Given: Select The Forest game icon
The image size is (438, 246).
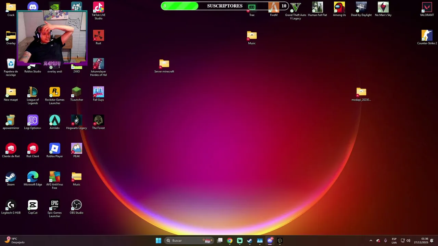Looking at the screenshot, I should coord(99,122).
